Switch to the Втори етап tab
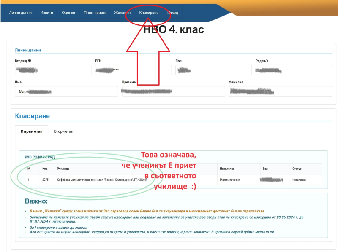The width and height of the screenshot is (338, 252). point(63,131)
